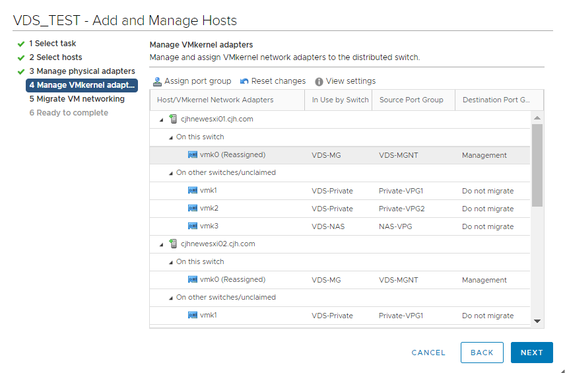Click Private-VPG1 cell under cjhnewesxi02

tap(401, 316)
